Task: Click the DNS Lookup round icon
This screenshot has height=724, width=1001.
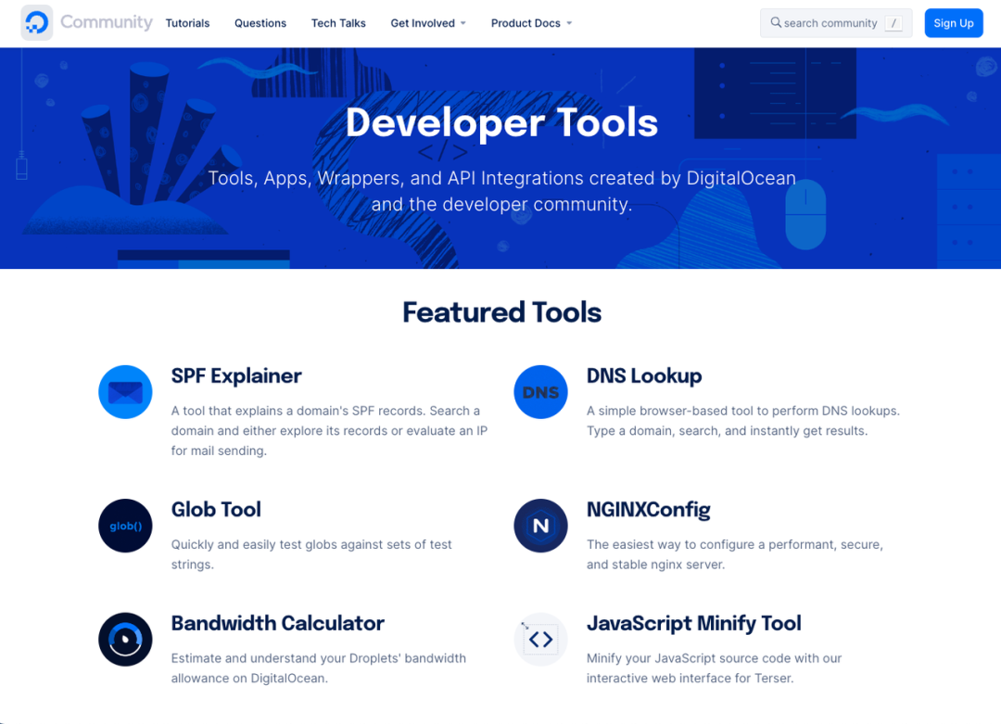Action: (540, 392)
